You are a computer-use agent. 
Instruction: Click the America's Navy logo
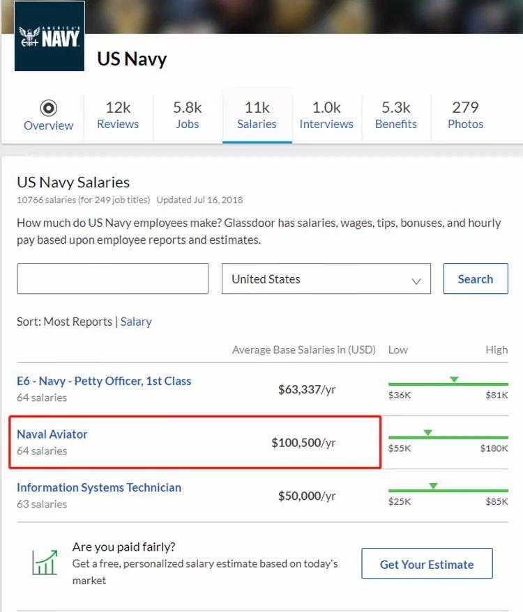coord(50,36)
